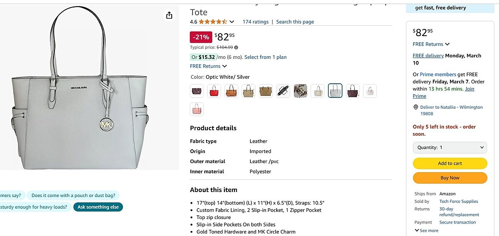
Task: Pick the black bag color swatch
Action: 283,91
